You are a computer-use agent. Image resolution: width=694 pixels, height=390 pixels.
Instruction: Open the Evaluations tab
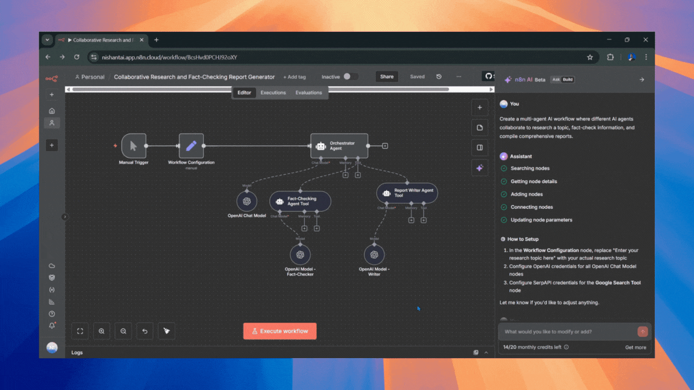click(308, 92)
